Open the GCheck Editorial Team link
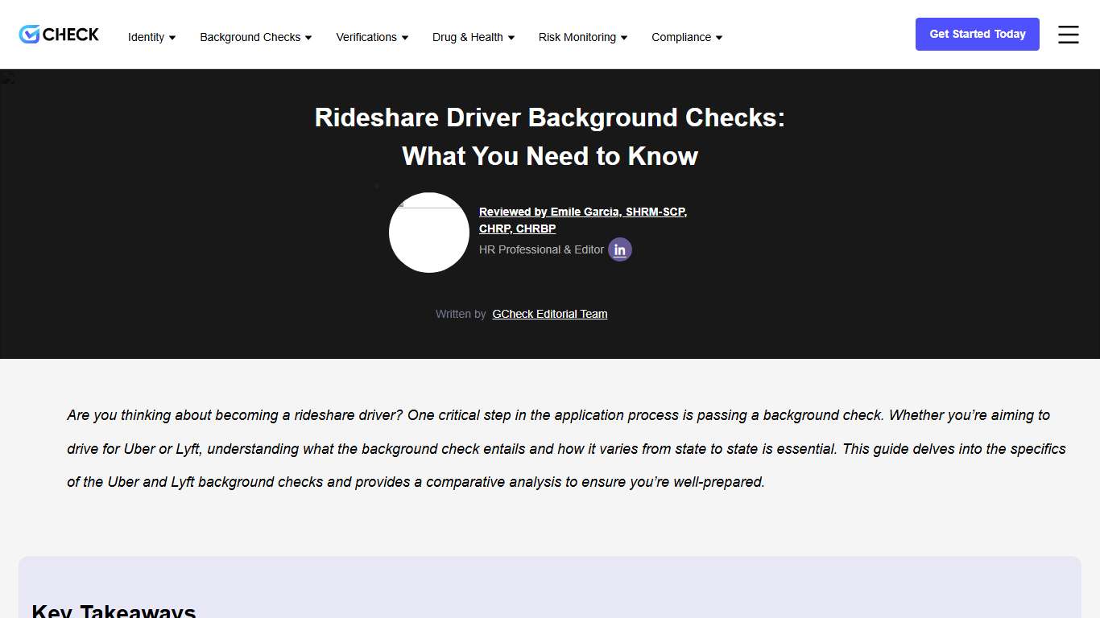 pyautogui.click(x=549, y=314)
